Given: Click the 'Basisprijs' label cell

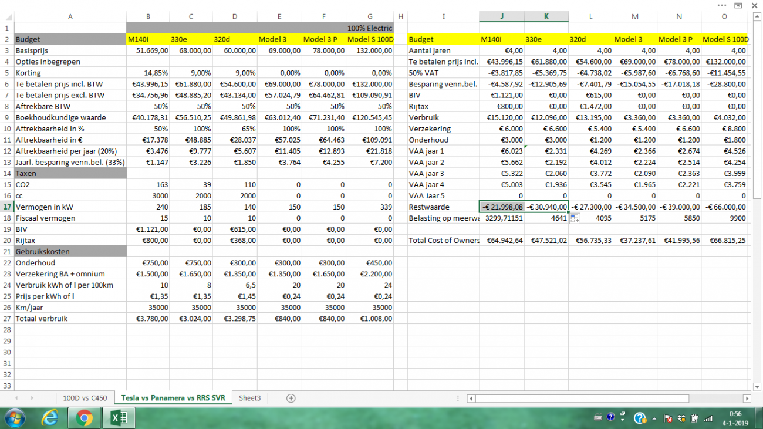Looking at the screenshot, I should click(x=70, y=50).
